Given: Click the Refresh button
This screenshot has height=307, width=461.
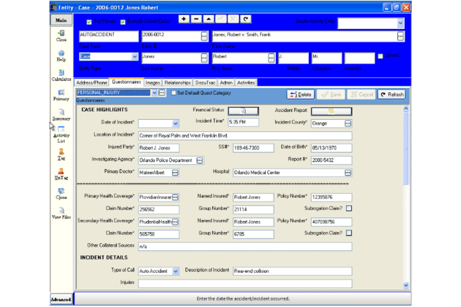Looking at the screenshot, I should pos(392,95).
